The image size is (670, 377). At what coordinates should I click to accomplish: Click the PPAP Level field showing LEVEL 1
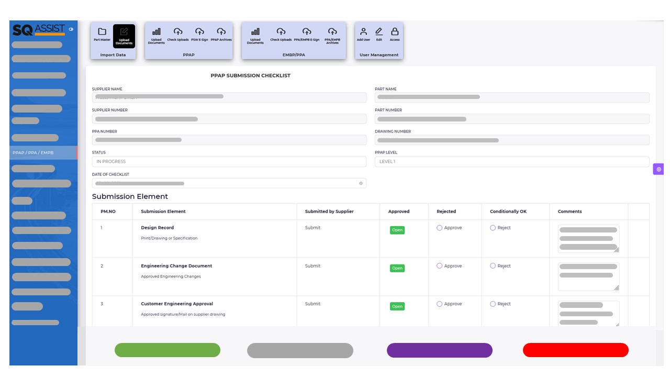pyautogui.click(x=512, y=162)
